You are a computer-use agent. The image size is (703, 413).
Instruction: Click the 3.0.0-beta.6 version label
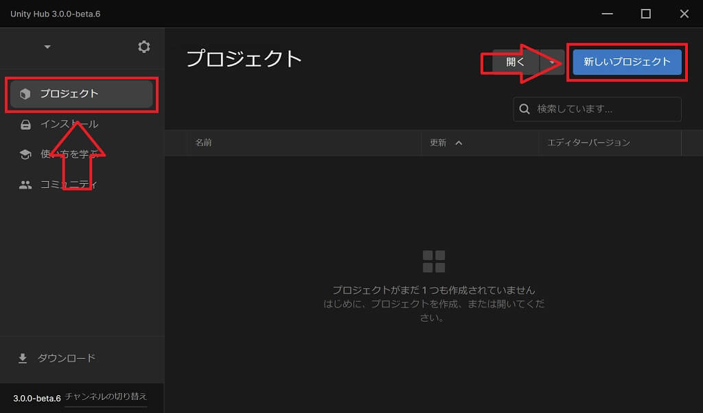pos(37,398)
